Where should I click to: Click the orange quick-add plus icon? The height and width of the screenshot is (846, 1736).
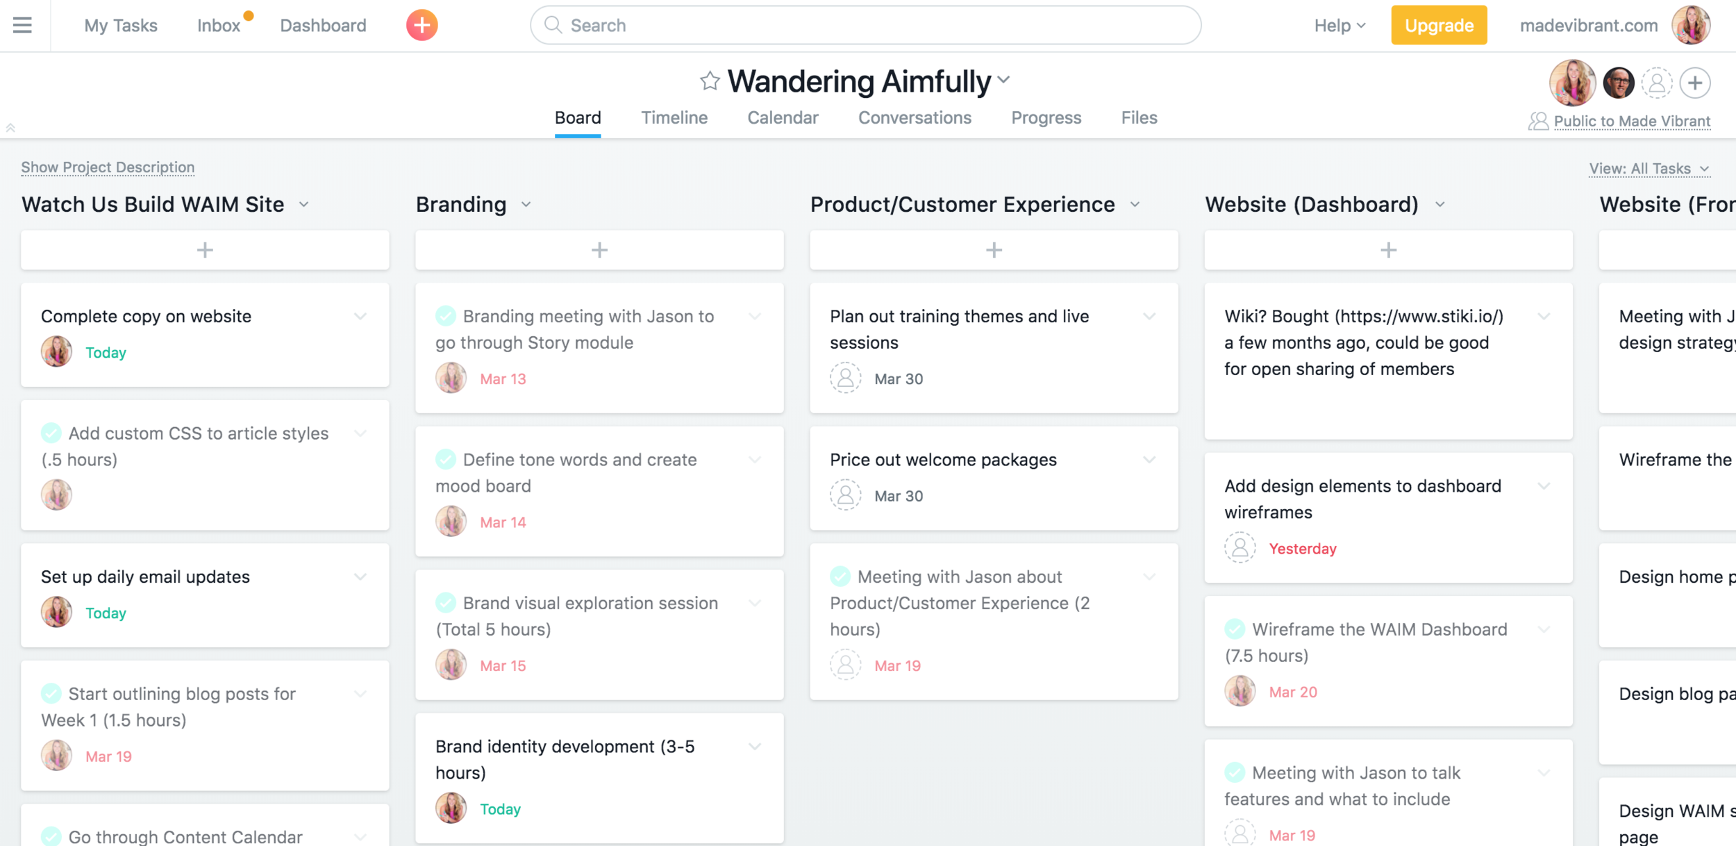click(421, 25)
